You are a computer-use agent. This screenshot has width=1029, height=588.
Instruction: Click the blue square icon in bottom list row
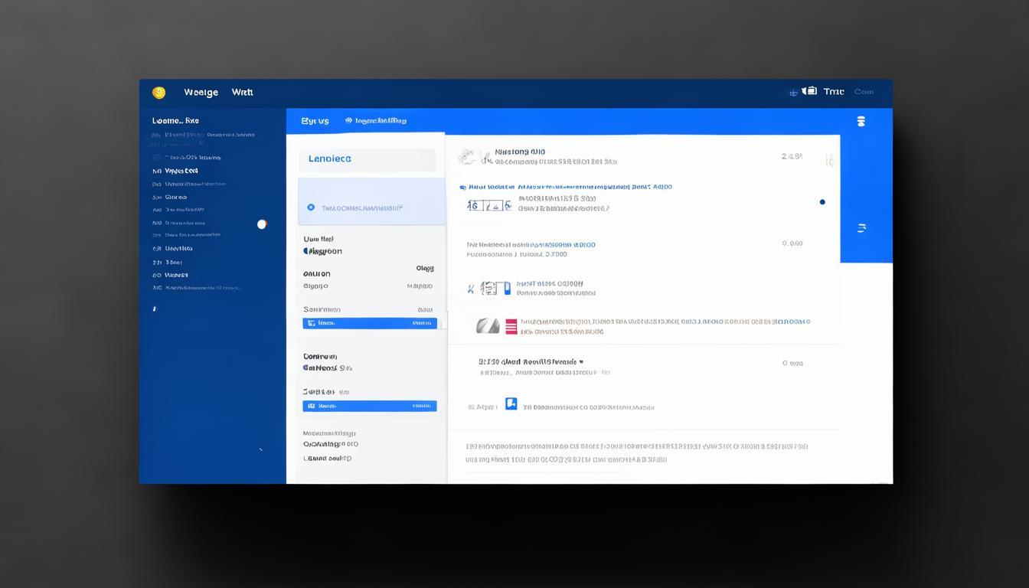511,403
